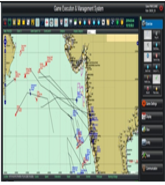Click the blue arrows icon in the toolbar

click(113, 23)
